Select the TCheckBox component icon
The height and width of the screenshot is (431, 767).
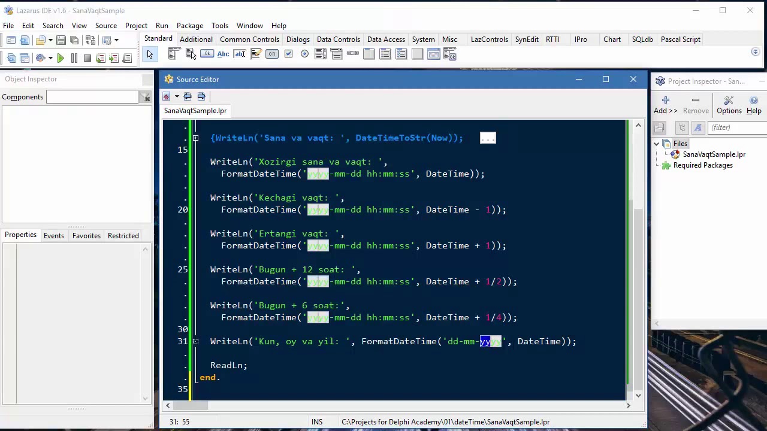[x=288, y=54]
